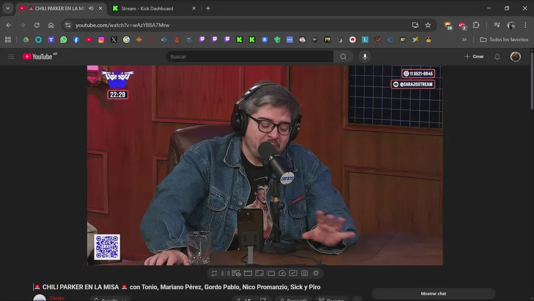Click the dotted-frame pop-up player icon
The width and height of the screenshot is (534, 301).
click(271, 273)
